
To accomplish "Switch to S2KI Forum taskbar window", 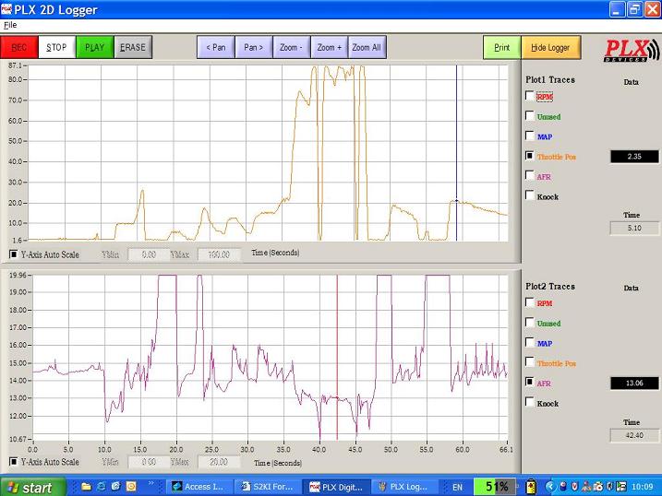I will [x=268, y=487].
